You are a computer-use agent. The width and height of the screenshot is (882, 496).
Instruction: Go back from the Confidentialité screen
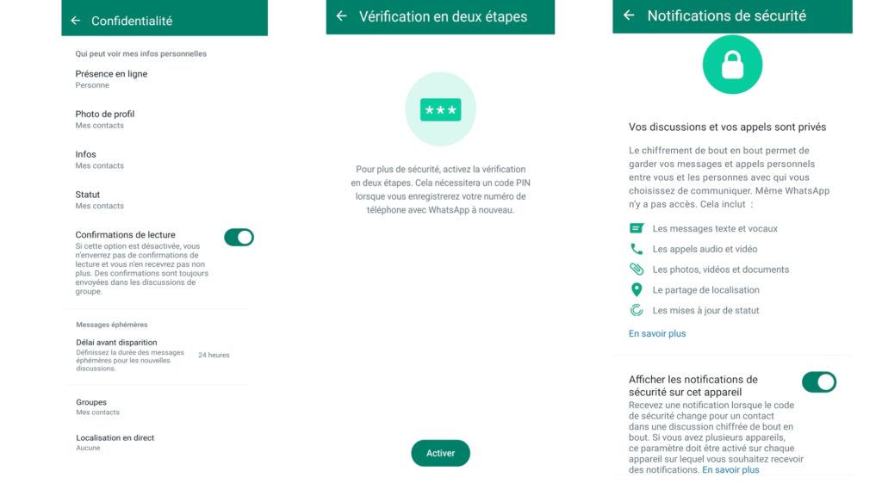pyautogui.click(x=76, y=21)
